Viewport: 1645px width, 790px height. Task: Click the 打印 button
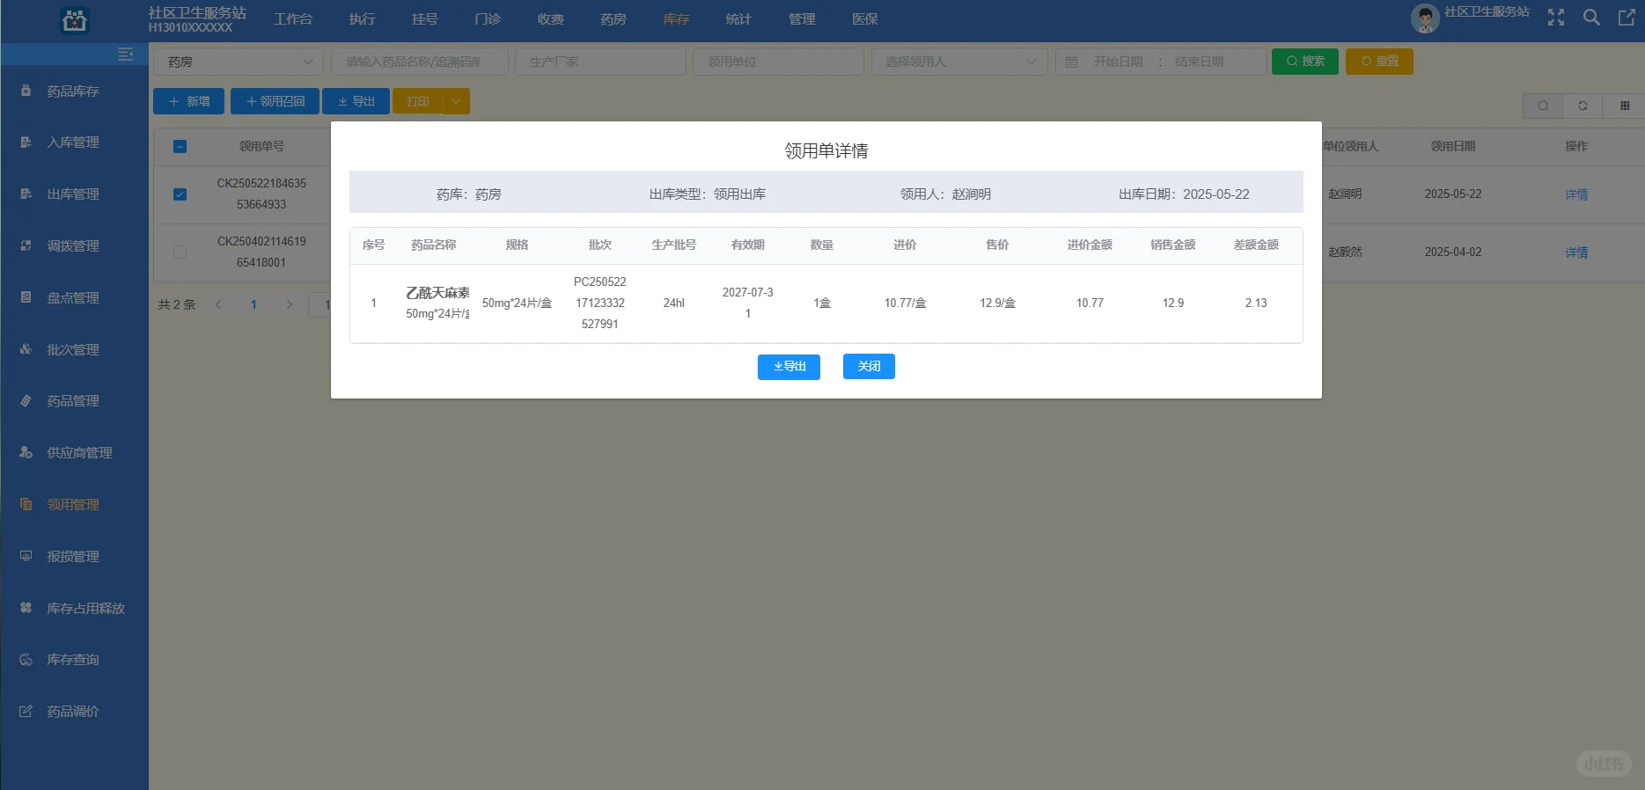[x=418, y=101]
